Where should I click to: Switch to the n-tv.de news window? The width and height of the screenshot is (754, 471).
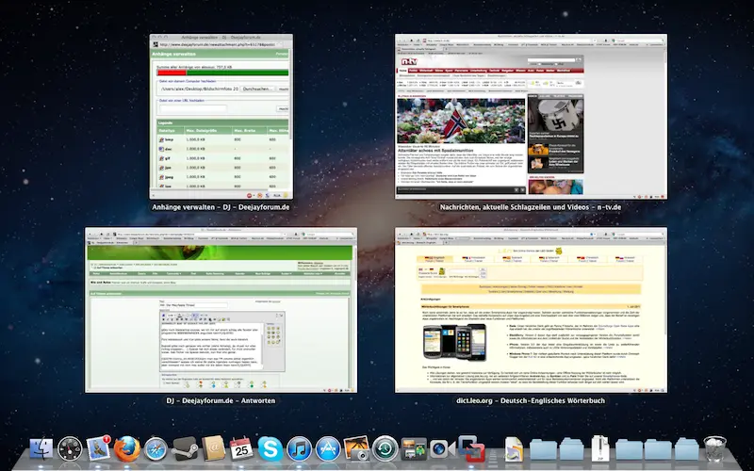pos(533,116)
